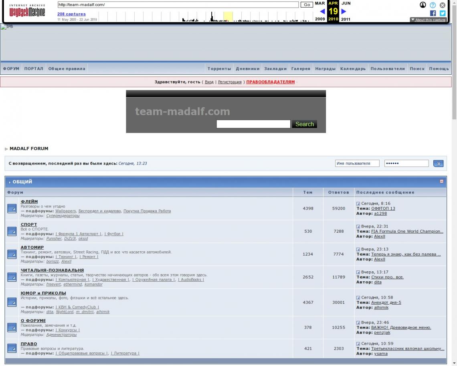Open the Календарь menu item
Image resolution: width=457 pixels, height=366 pixels.
pos(353,69)
